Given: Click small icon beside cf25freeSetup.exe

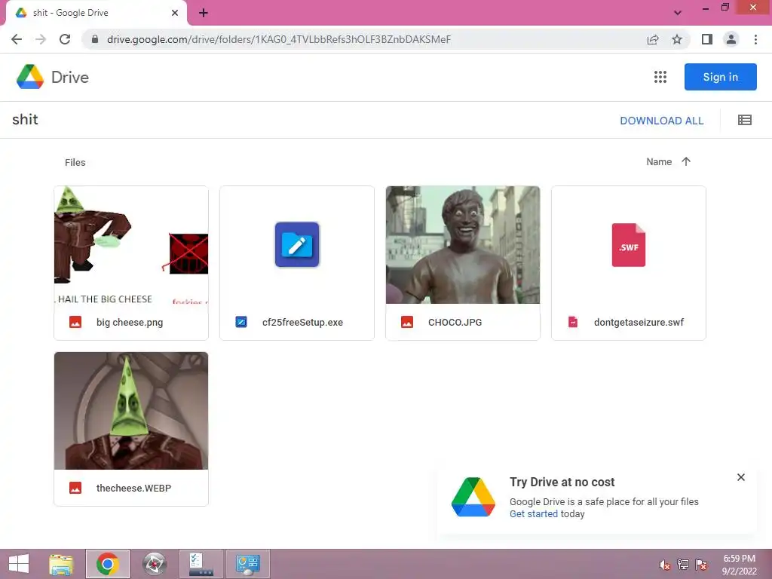Looking at the screenshot, I should click(241, 323).
